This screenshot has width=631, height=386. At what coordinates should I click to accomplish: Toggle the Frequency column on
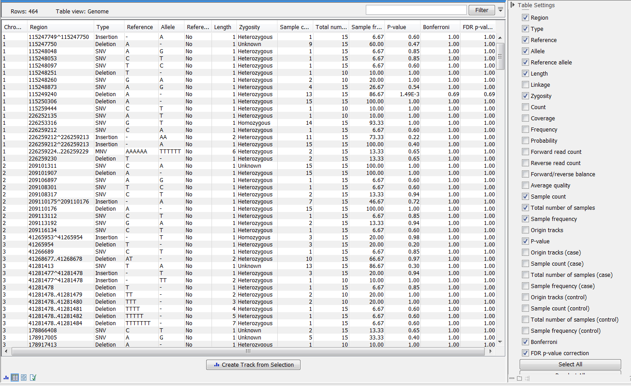525,129
